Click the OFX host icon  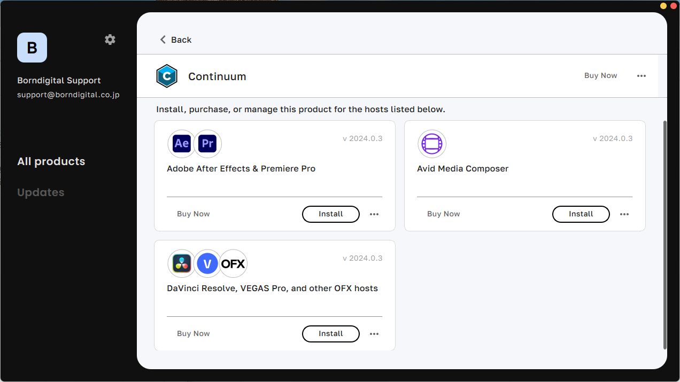coord(233,263)
